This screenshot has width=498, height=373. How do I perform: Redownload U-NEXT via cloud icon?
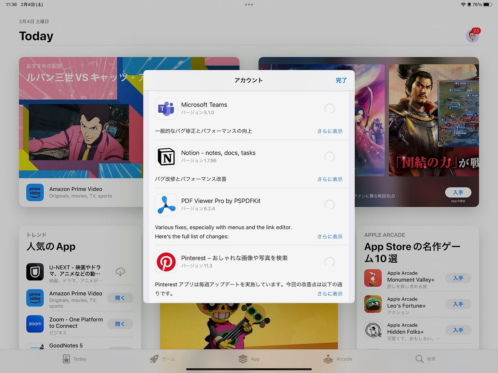pos(120,272)
